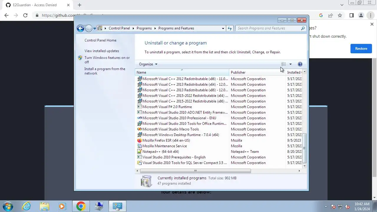Screen dimensions: 377x212
Task: Click Chrome side panel icon
Action: (x=351, y=15)
